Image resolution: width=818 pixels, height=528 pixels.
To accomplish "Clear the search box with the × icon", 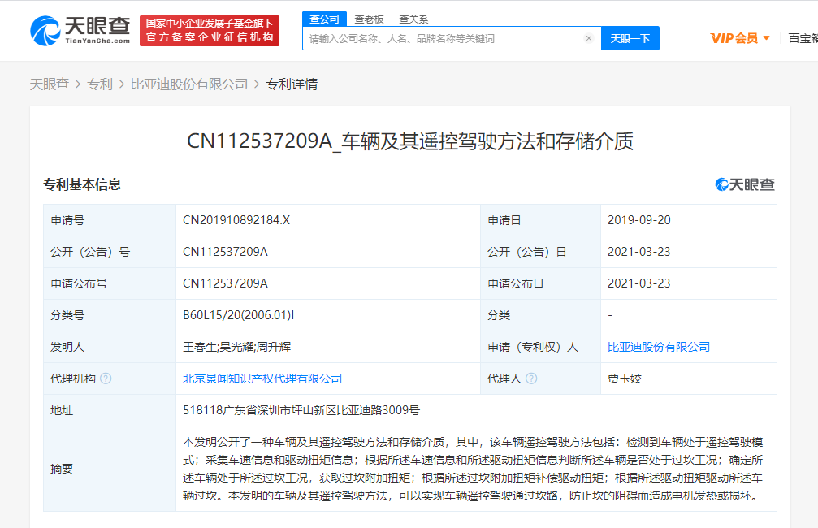I will 588,38.
